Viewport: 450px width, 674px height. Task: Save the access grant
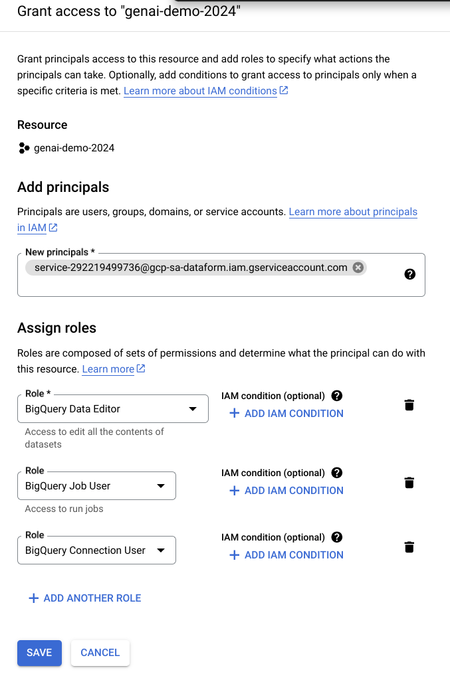[40, 653]
